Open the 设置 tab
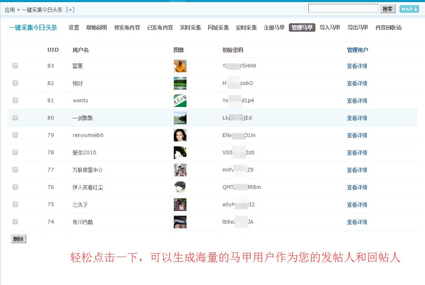The width and height of the screenshot is (425, 285). 74,27
